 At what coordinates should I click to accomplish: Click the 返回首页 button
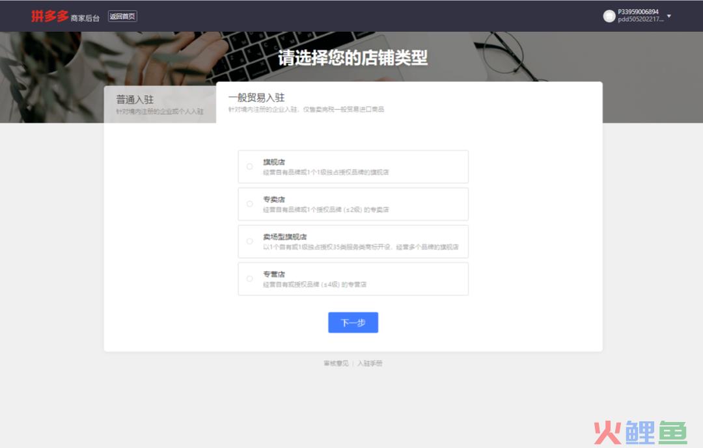pos(122,17)
